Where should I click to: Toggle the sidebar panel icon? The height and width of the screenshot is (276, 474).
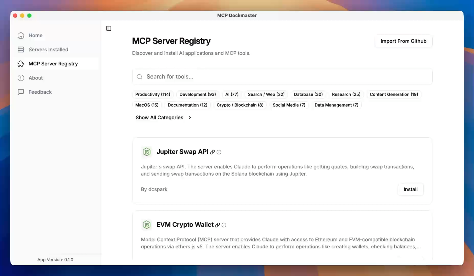(x=109, y=28)
